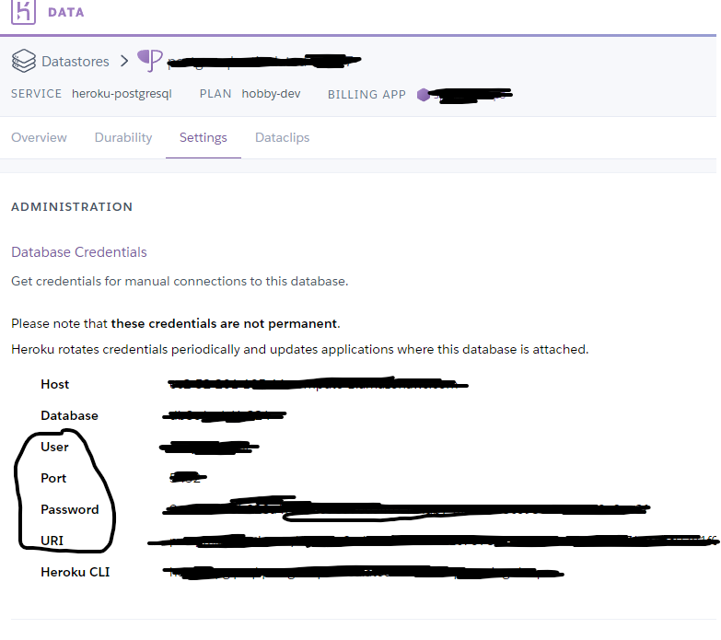Click 'these credentials are not permanent' text
This screenshot has width=721, height=640.
(224, 323)
